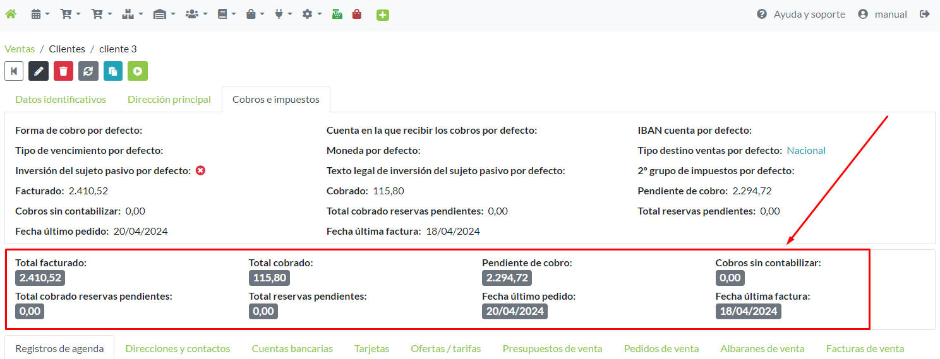This screenshot has height=359, width=940.
Task: Open the plug connectors dropdown
Action: (282, 14)
